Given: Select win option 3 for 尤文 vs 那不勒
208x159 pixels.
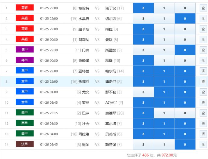Looking at the screenshot, I should coord(143,92).
